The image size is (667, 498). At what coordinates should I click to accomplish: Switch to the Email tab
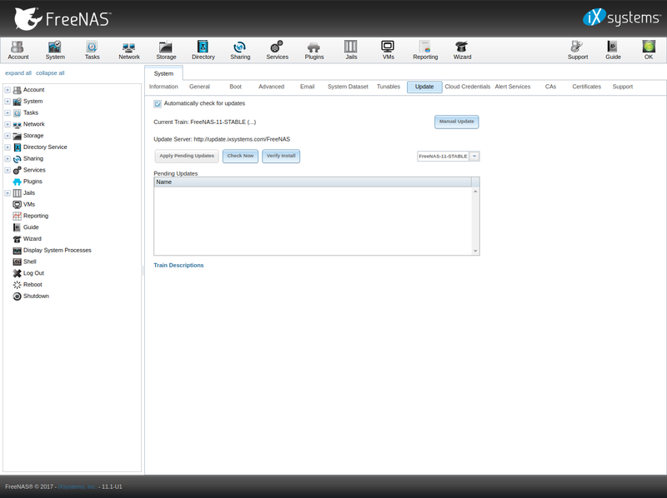(307, 87)
